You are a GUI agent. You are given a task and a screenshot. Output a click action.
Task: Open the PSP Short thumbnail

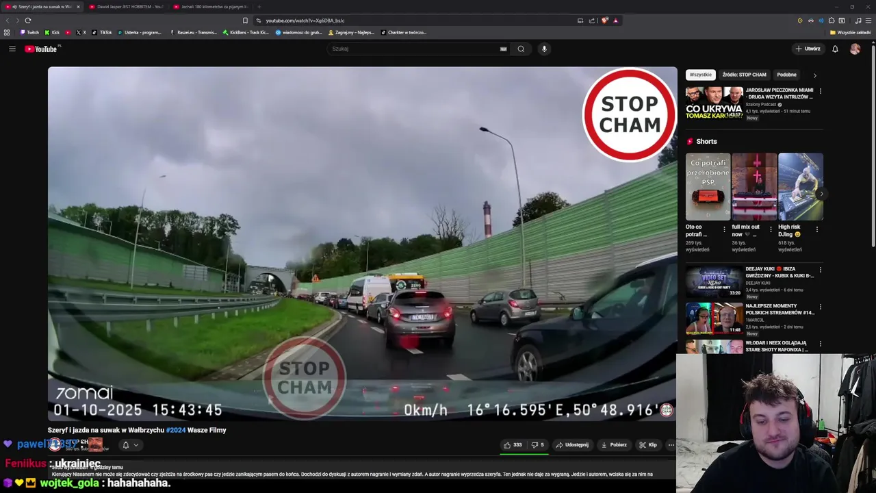708,186
